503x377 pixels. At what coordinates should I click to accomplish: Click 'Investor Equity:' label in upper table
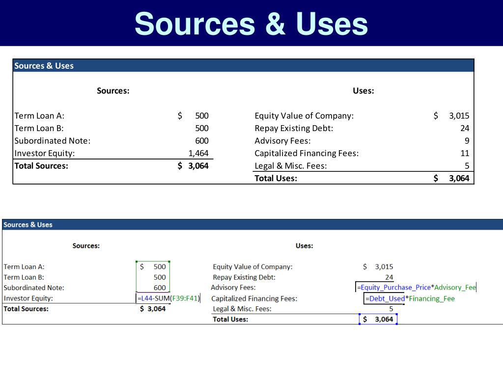pyautogui.click(x=45, y=153)
